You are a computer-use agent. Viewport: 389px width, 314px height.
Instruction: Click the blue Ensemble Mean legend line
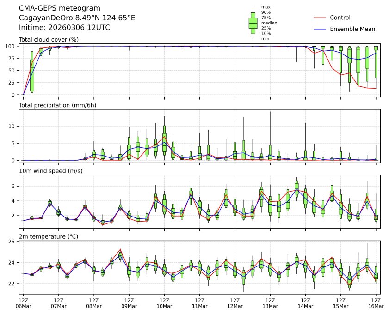coord(321,29)
